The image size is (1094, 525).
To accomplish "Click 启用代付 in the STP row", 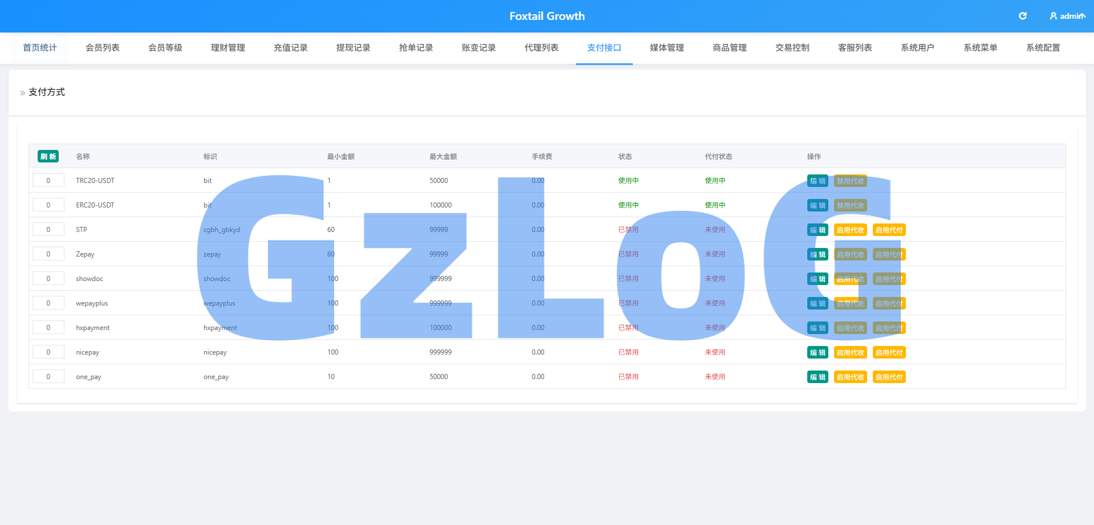I will click(x=889, y=230).
